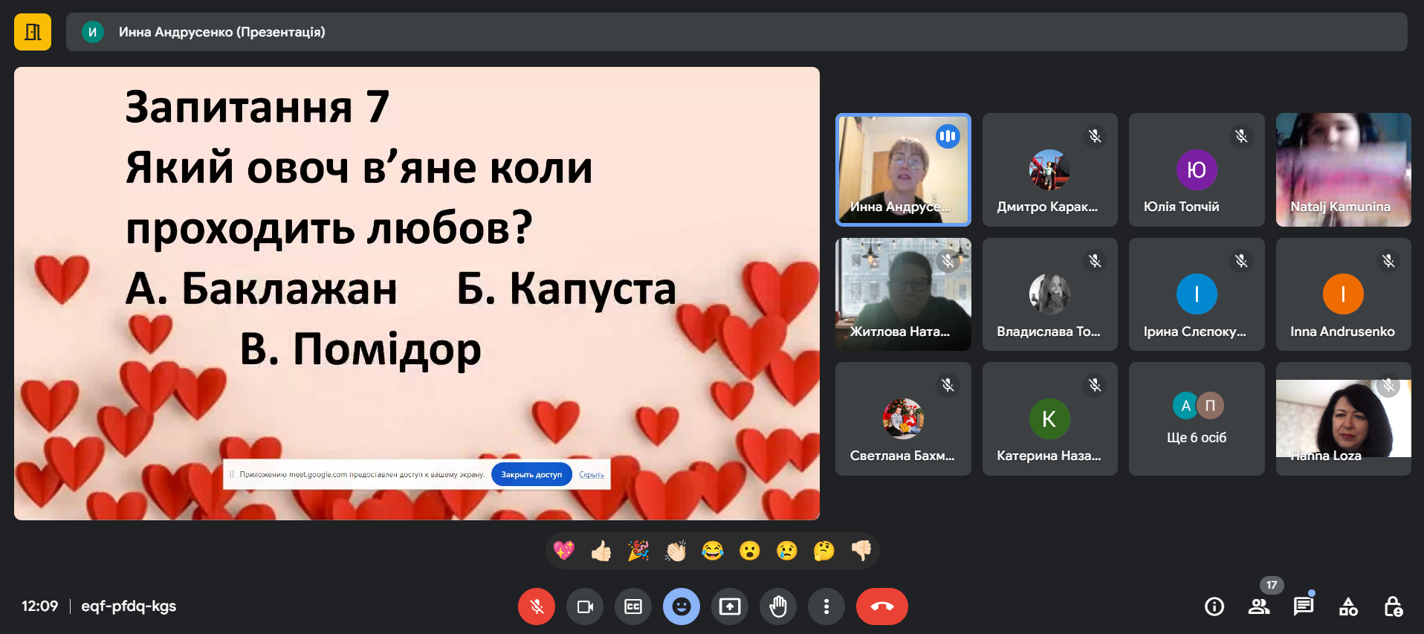The height and width of the screenshot is (634, 1424).
Task: Open meeting details info
Action: [1214, 606]
